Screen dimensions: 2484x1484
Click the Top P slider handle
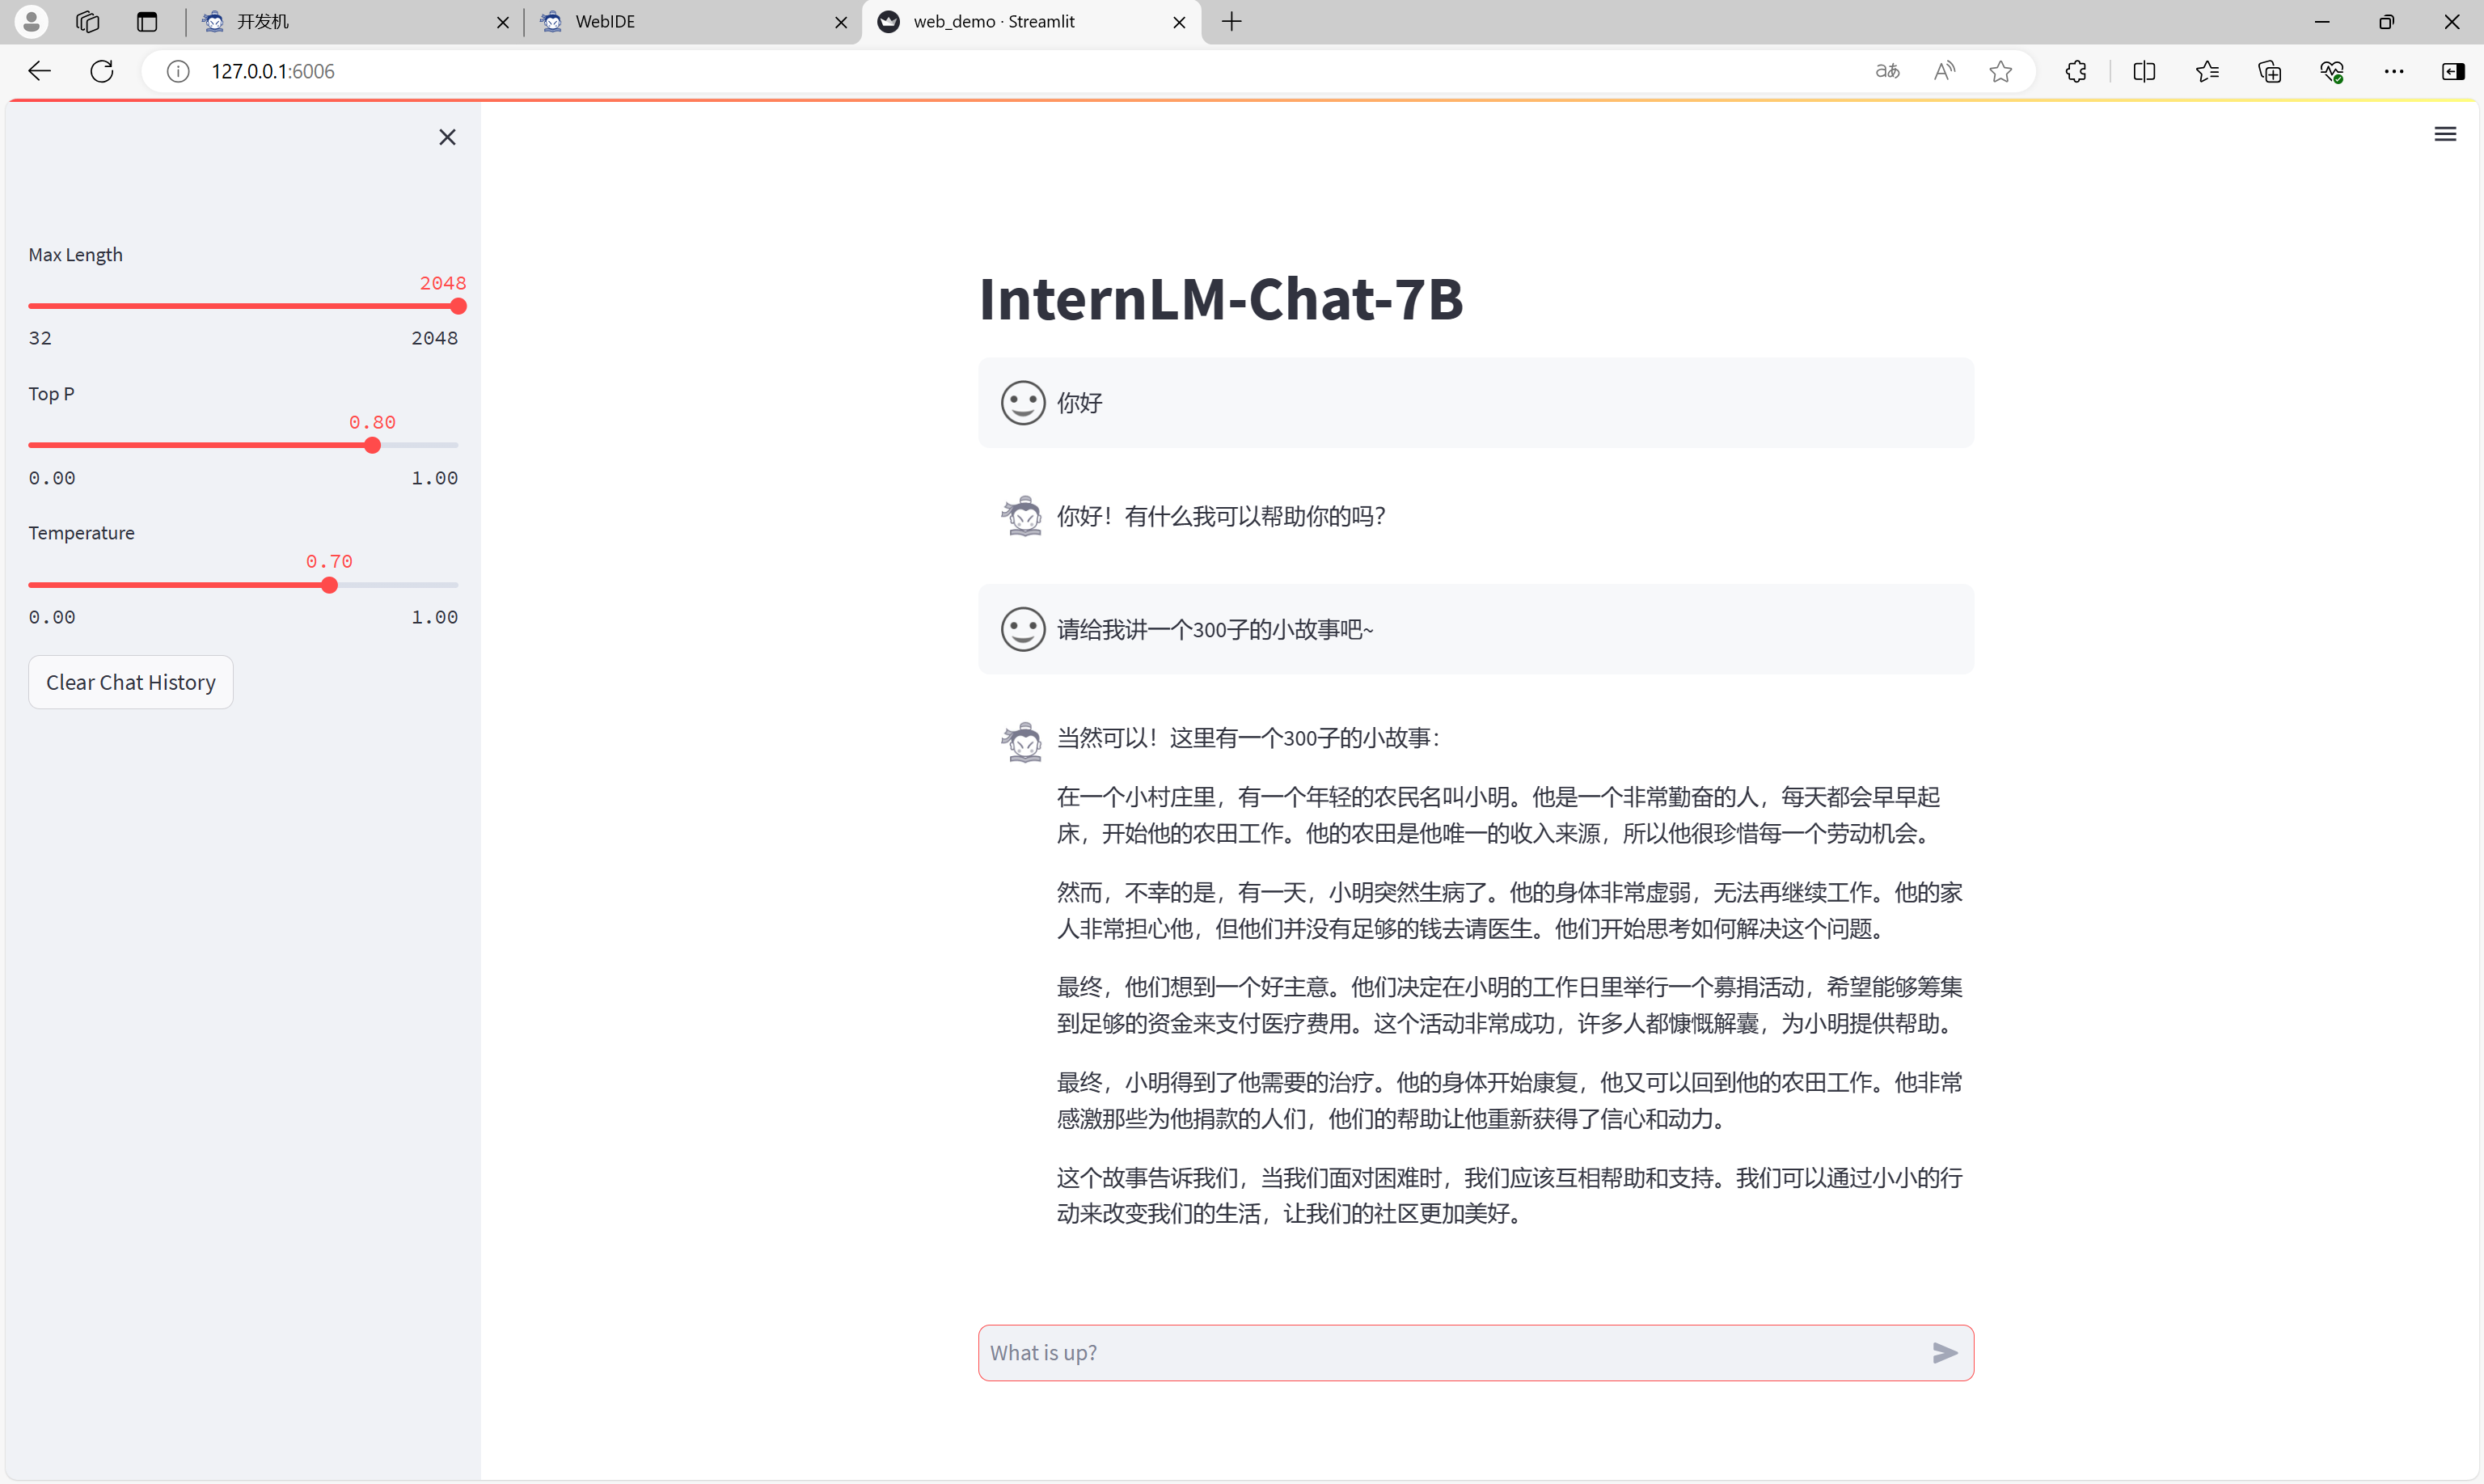pyautogui.click(x=372, y=445)
